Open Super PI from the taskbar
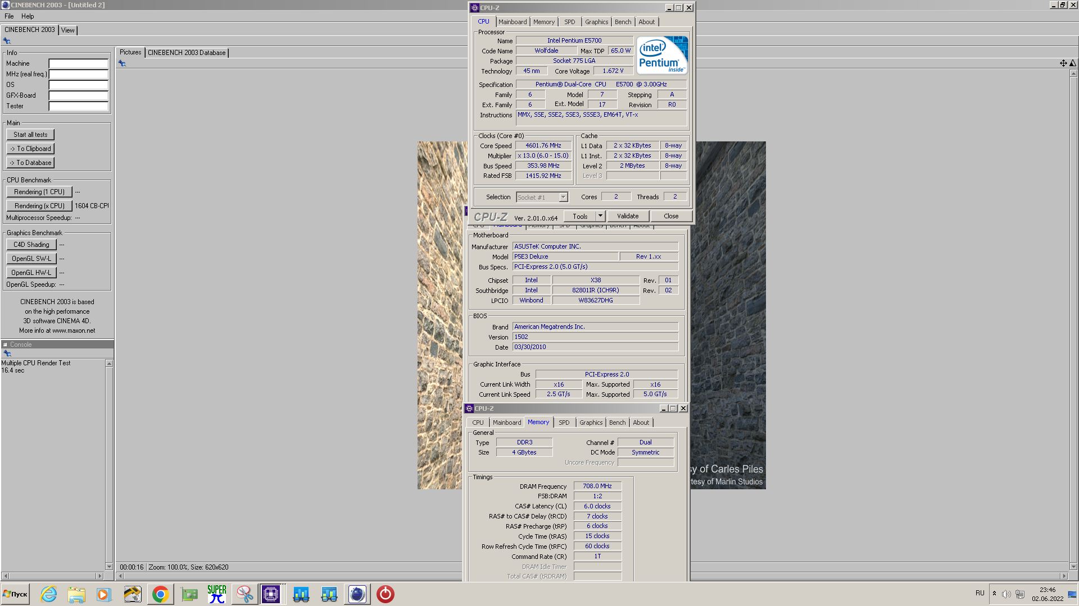This screenshot has height=606, width=1079. pyautogui.click(x=217, y=594)
